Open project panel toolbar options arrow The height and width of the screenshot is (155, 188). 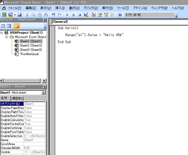click(x=45, y=28)
